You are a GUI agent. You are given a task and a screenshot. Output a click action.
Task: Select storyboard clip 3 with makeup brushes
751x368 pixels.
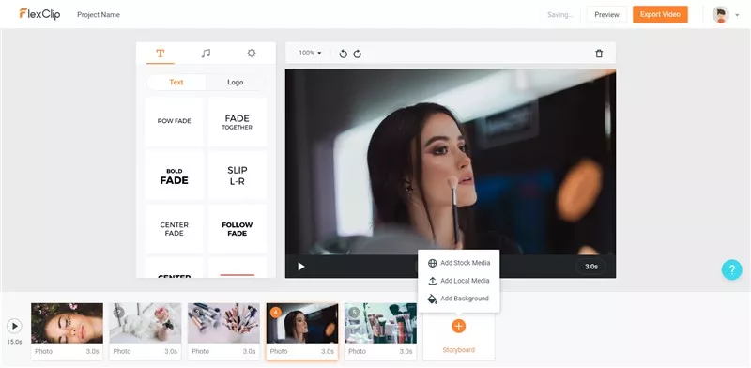(223, 323)
